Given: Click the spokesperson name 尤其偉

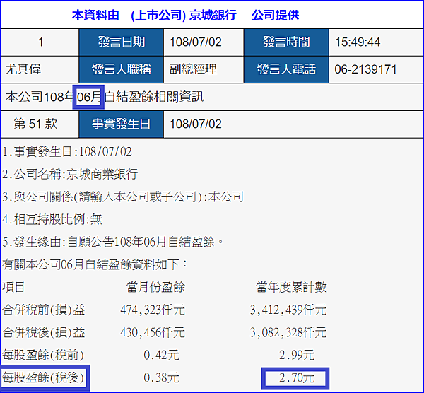Looking at the screenshot, I should pyautogui.click(x=23, y=69).
